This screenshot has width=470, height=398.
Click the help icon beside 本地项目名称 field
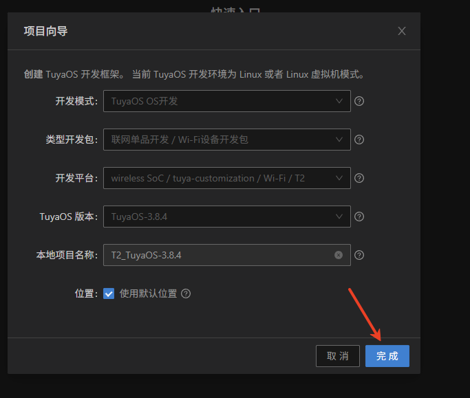359,255
